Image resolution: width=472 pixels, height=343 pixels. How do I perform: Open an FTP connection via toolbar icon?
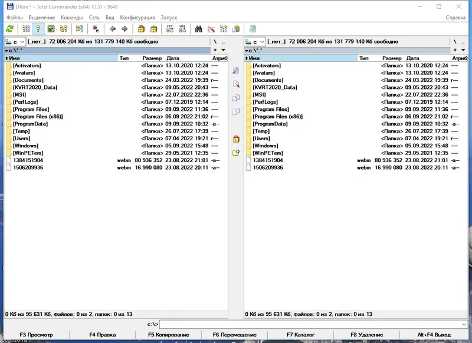[x=169, y=27]
